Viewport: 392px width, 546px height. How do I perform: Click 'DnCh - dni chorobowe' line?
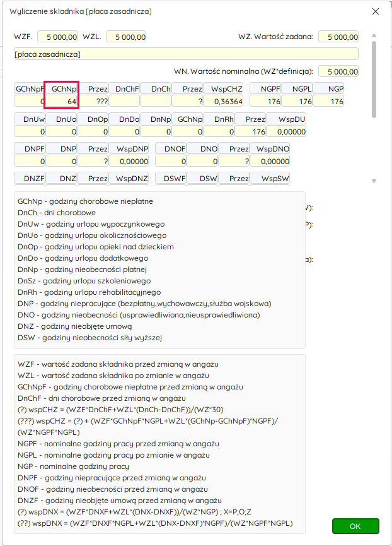coord(57,213)
